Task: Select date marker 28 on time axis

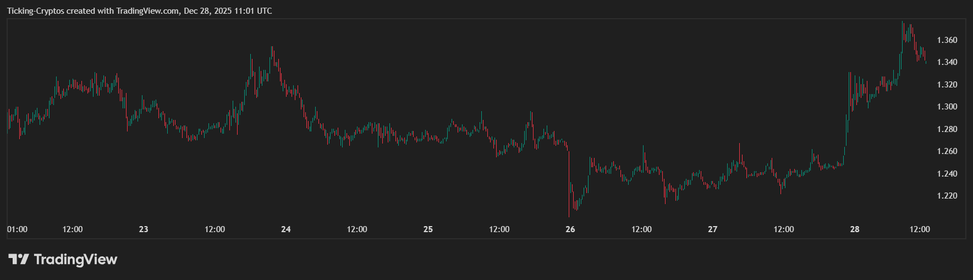Action: tap(855, 229)
